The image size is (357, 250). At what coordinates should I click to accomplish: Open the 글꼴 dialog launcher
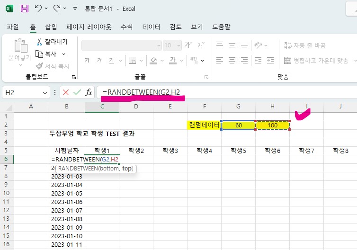pyautogui.click(x=206, y=77)
